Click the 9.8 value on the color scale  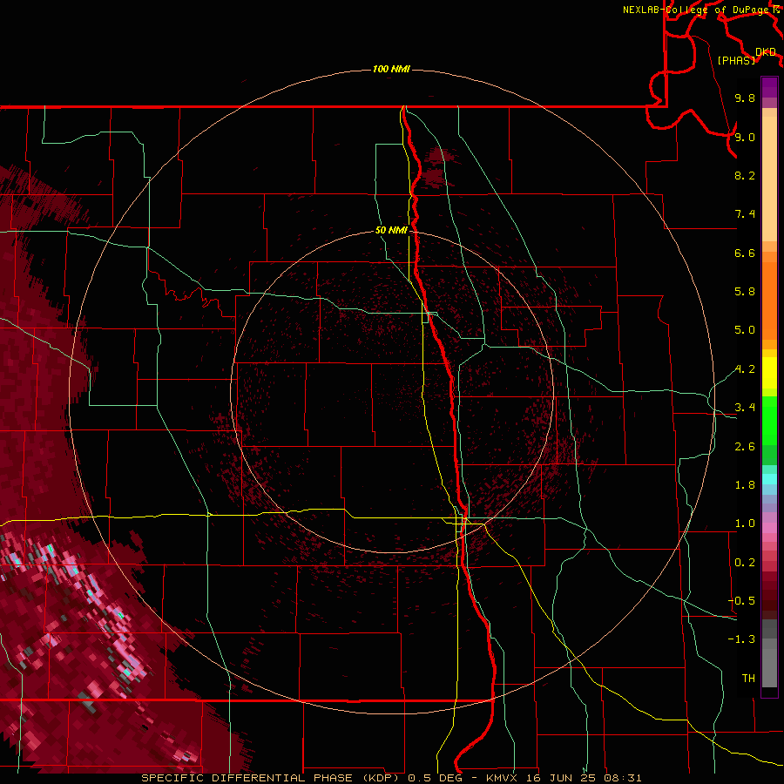[x=745, y=98]
